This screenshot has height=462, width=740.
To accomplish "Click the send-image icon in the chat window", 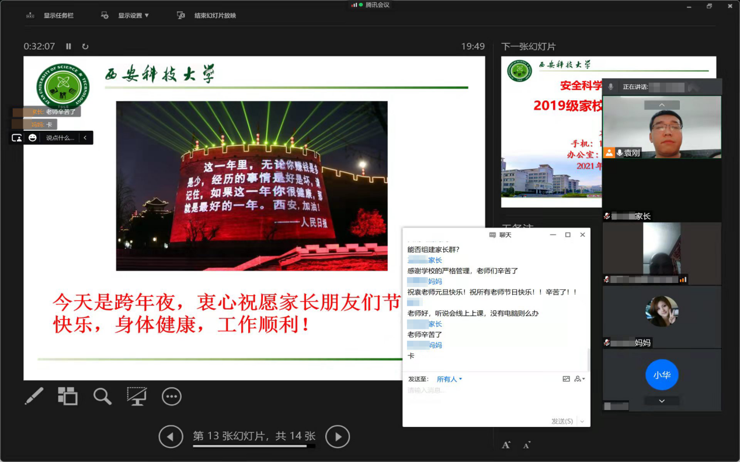I will pos(566,379).
